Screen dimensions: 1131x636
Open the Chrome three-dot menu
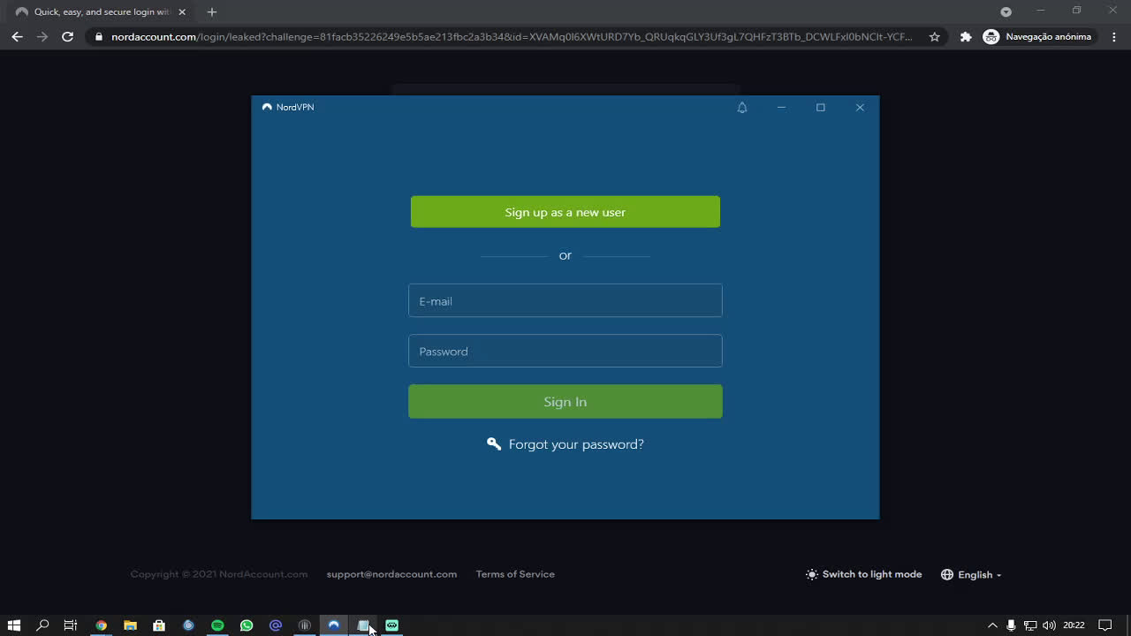click(x=1114, y=36)
